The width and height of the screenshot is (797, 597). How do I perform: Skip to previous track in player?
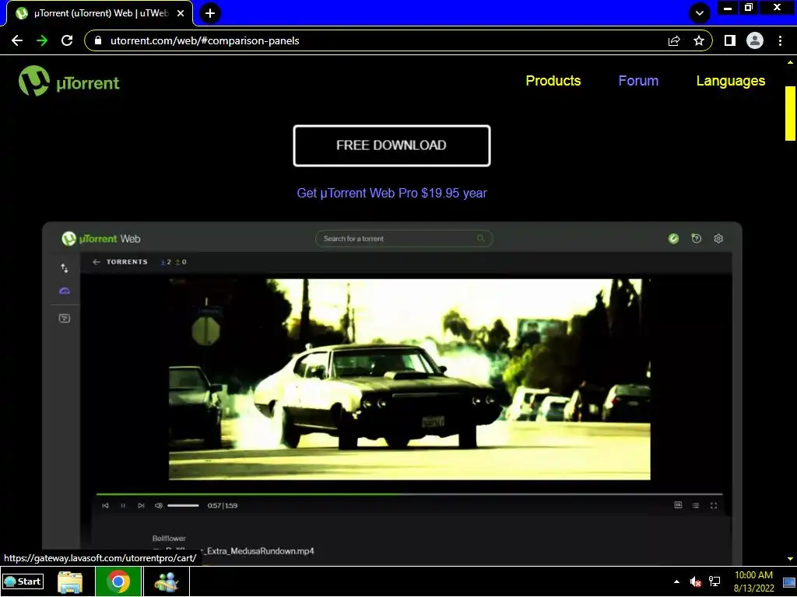click(105, 505)
